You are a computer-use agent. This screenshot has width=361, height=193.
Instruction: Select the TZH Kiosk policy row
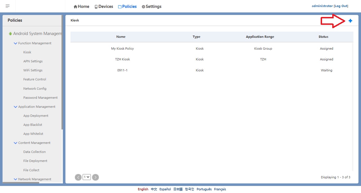[122, 59]
